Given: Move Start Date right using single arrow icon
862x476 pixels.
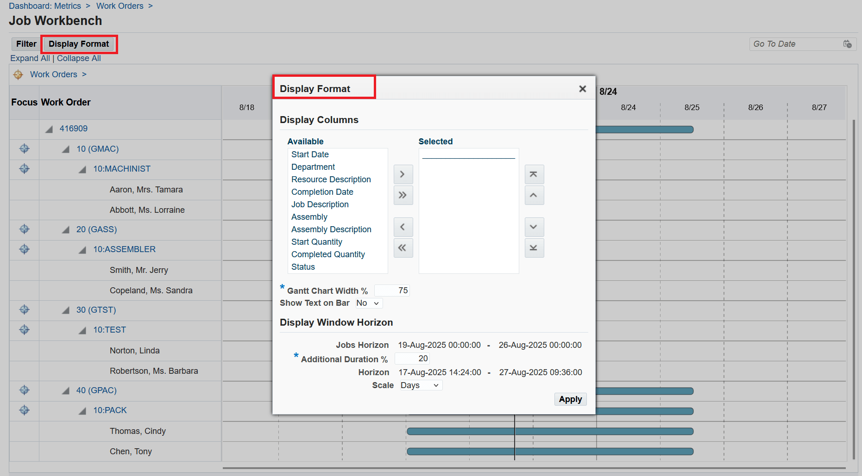Looking at the screenshot, I should point(403,174).
